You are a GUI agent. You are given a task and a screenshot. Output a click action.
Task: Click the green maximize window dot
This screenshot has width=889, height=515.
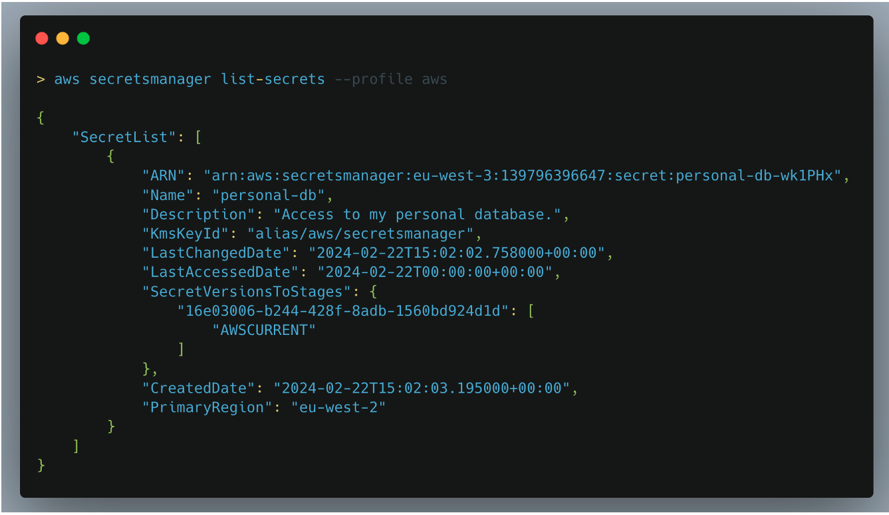point(83,39)
